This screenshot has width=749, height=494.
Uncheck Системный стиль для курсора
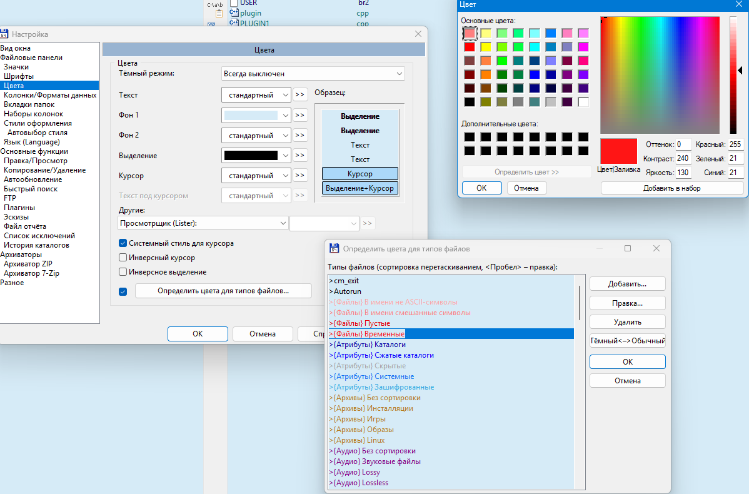pyautogui.click(x=123, y=243)
